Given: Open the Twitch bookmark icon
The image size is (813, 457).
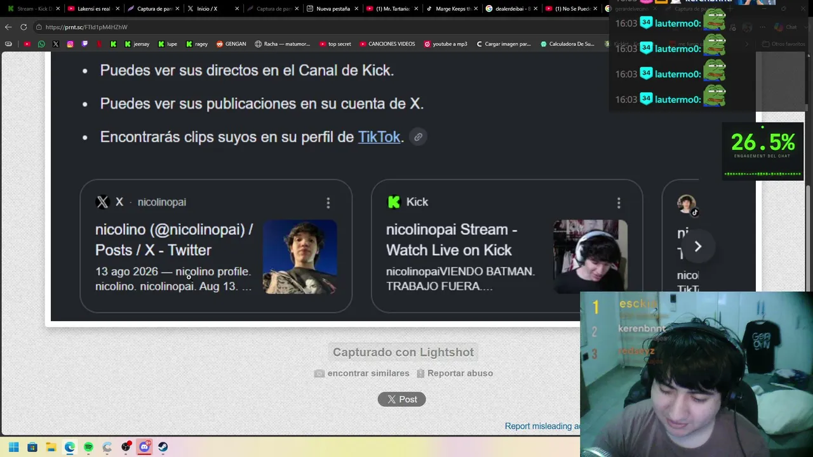Looking at the screenshot, I should (84, 44).
